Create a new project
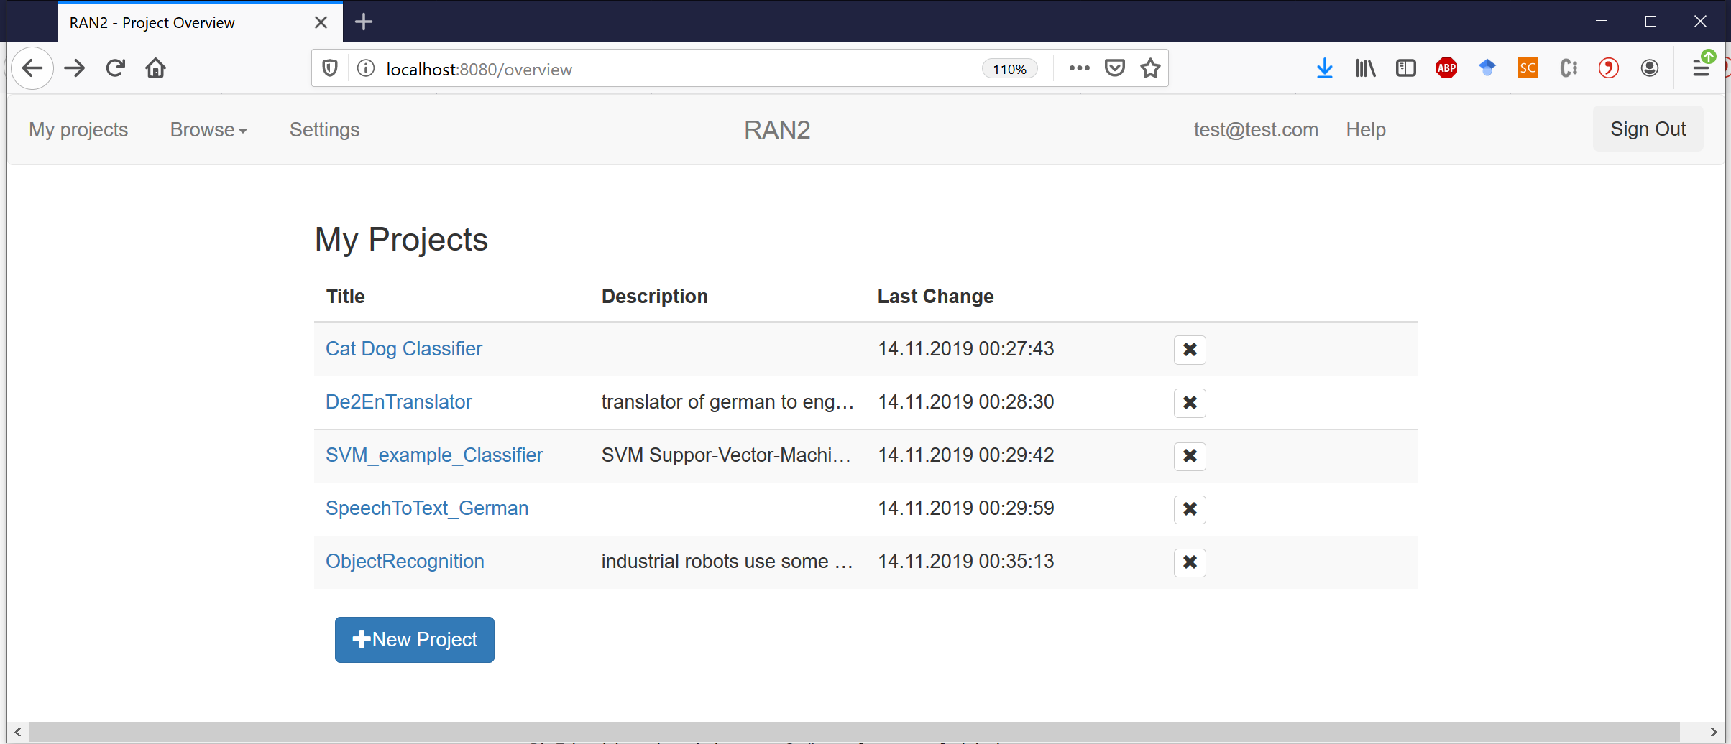The height and width of the screenshot is (744, 1731). pyautogui.click(x=415, y=640)
